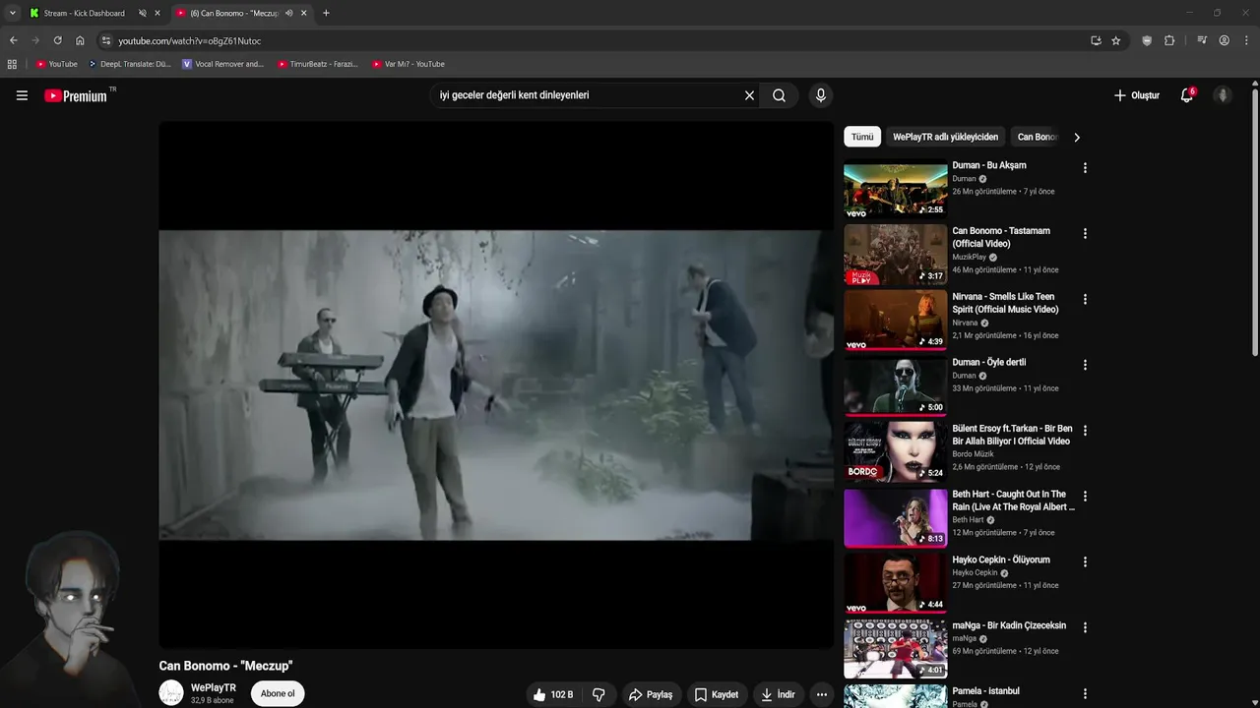Open options for Pamela - İstanbul
Viewport: 1260px width, 708px height.
coord(1085,693)
